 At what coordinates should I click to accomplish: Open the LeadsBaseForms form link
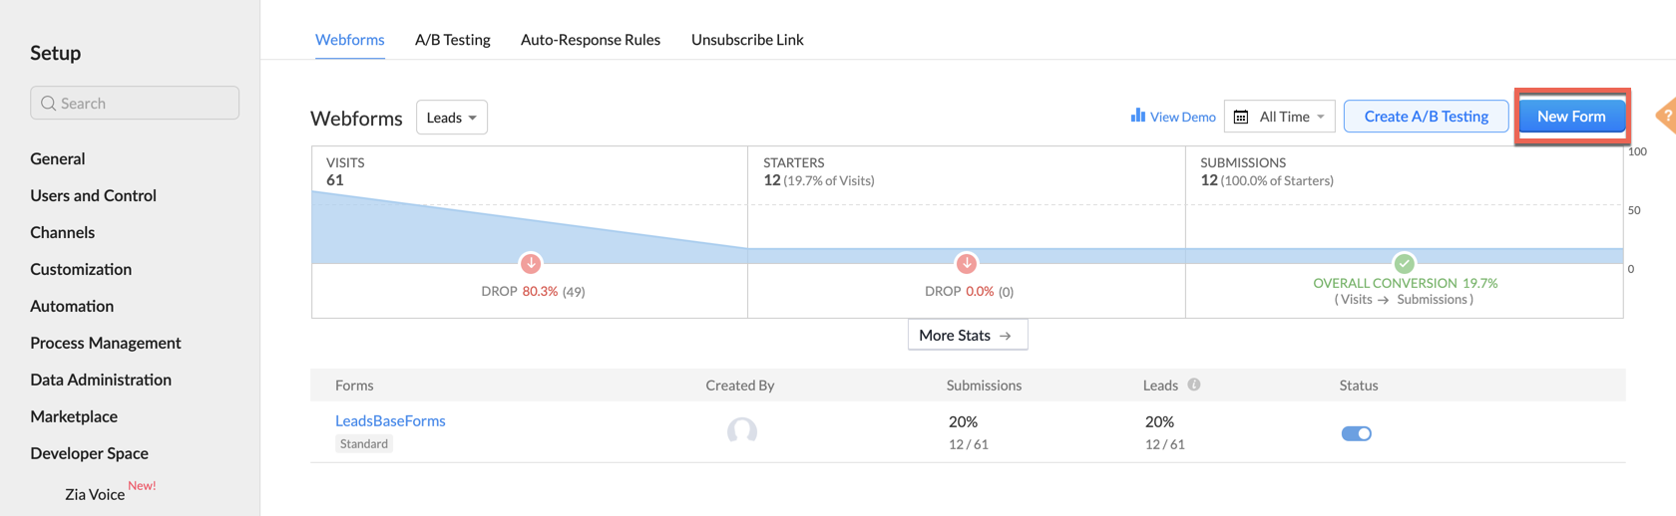tap(390, 420)
